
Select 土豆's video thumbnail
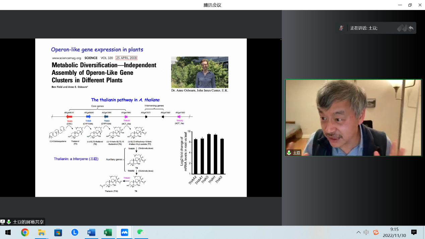pos(353,117)
